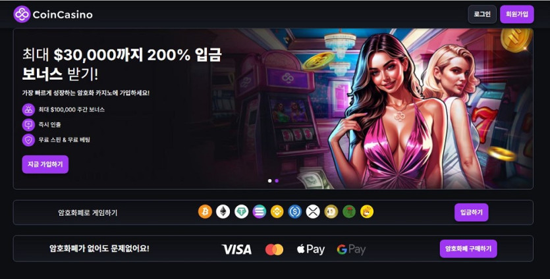The image size is (550, 279).
Task: Click the Mastercard payment logo
Action: (274, 249)
